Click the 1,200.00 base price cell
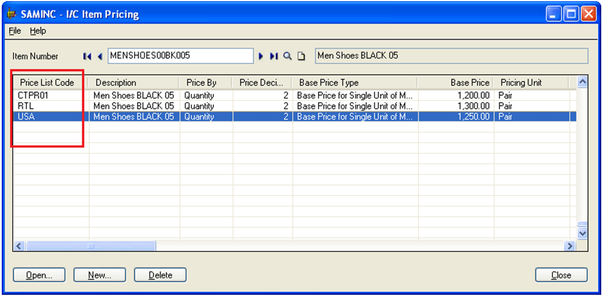 pos(456,95)
